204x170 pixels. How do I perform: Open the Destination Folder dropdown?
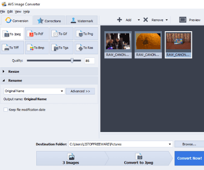pos(170,144)
